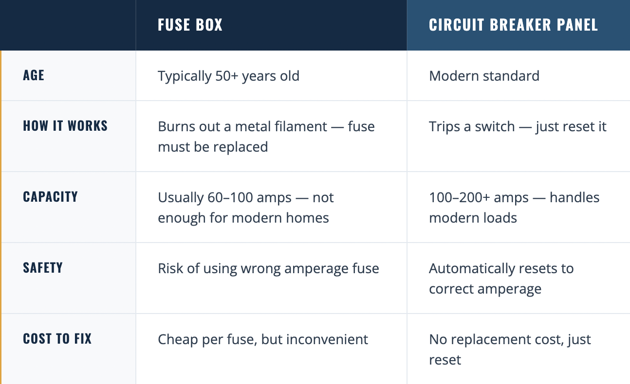Select the HOW IT WORKS row label
Viewport: 630px width, 384px height.
pos(65,126)
